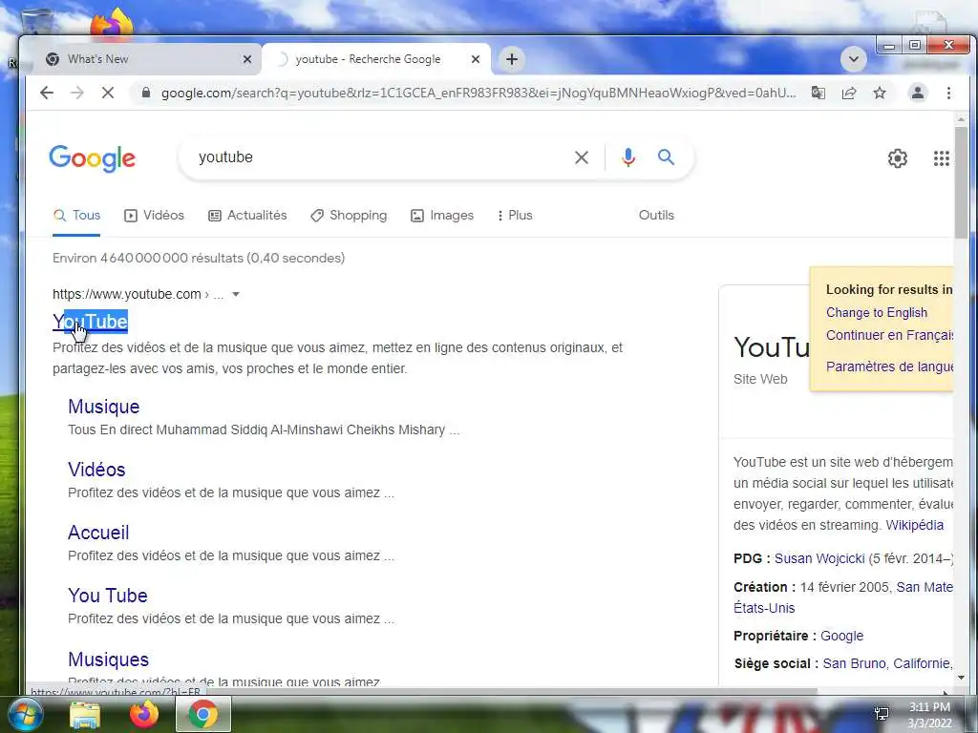Expand the youtube.com result options arrow

[x=236, y=294]
